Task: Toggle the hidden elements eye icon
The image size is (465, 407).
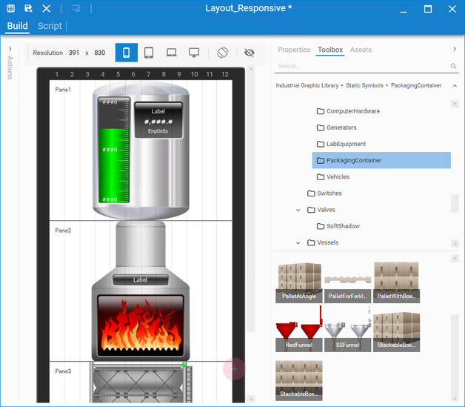Action: pos(249,53)
